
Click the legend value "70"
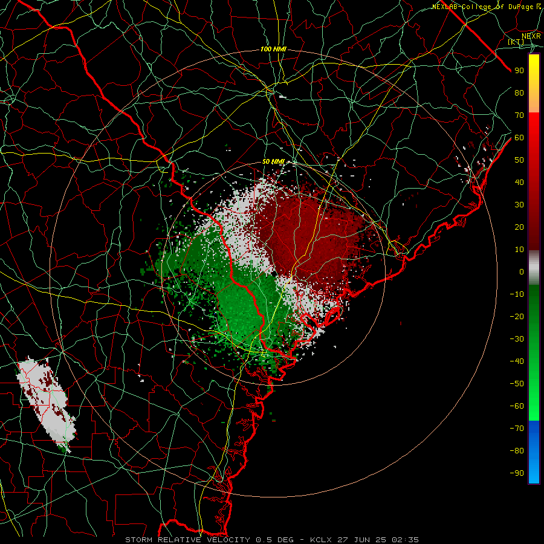coord(519,115)
